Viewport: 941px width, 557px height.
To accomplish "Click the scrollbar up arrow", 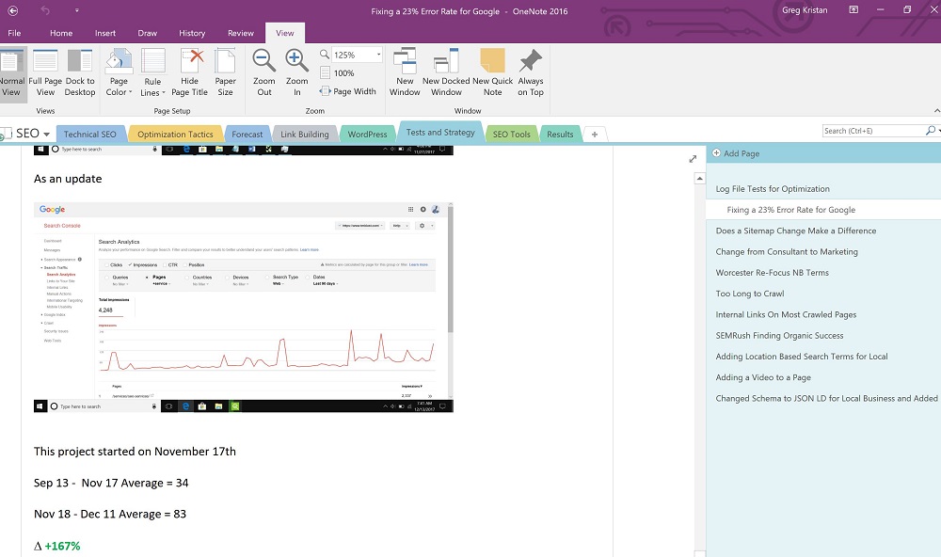I will pyautogui.click(x=699, y=178).
